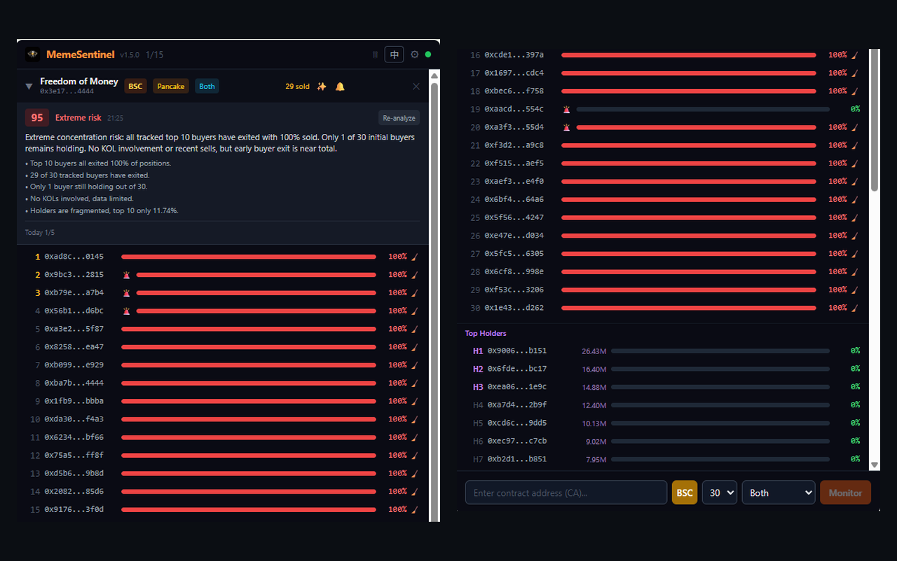Select buyer address 0x75a5...ff8f
The image size is (897, 561).
coord(74,456)
